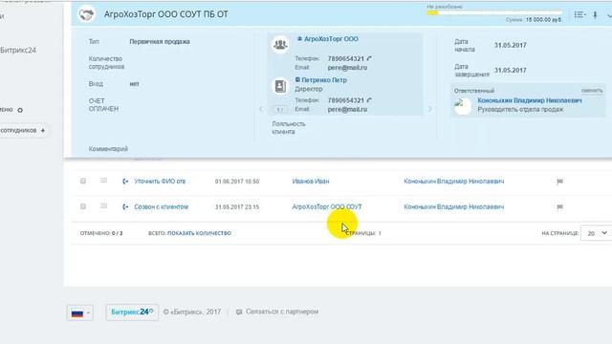Screen dimensions: 612x344
Task: Click date 01.06.2017 10:50 in activity row
Action: coord(237,182)
